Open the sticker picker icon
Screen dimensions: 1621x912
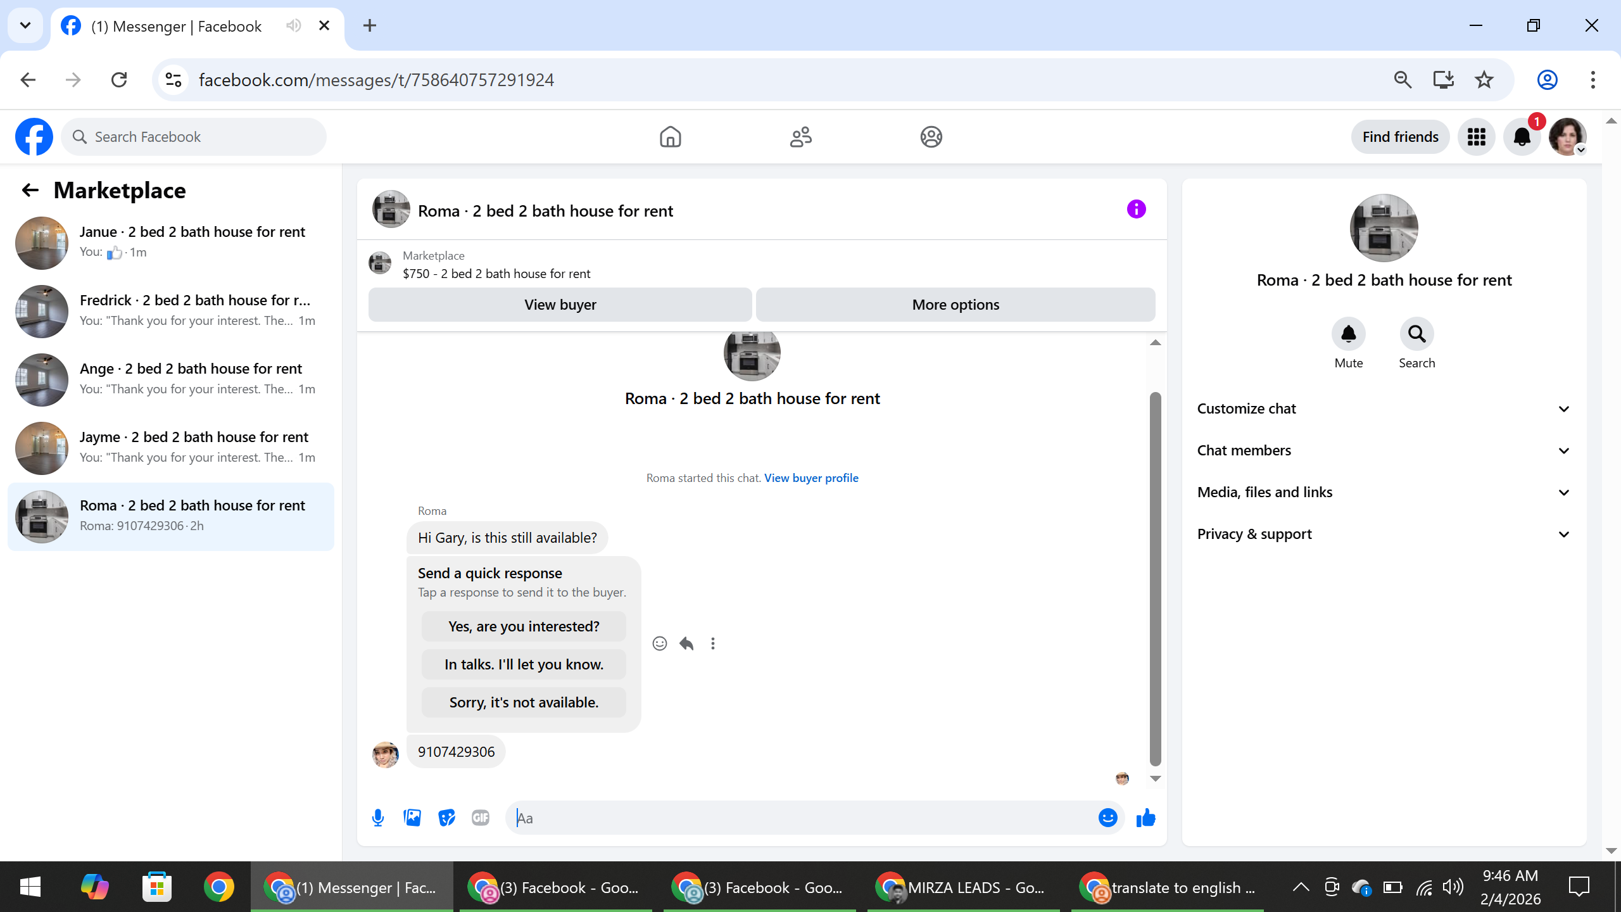[x=446, y=818]
